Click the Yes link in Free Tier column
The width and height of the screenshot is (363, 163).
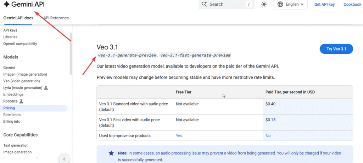(179, 136)
